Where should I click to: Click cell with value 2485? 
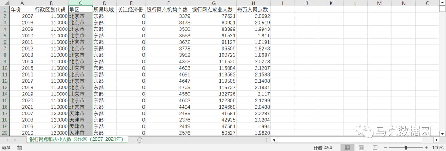(168, 113)
